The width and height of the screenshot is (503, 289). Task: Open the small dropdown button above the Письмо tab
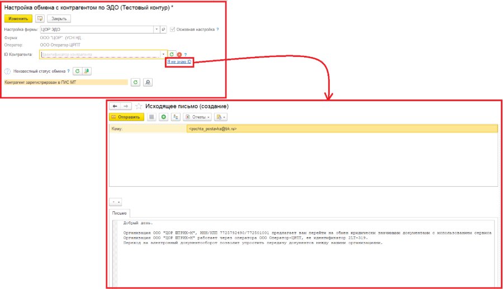tap(116, 202)
